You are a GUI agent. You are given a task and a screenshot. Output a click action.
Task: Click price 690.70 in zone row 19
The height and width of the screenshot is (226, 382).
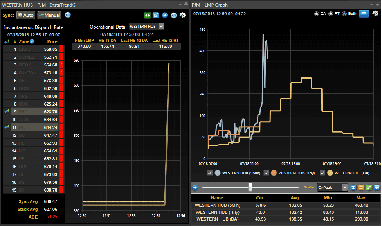coord(50,190)
